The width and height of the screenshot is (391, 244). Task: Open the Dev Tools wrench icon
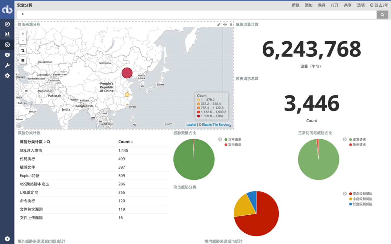click(x=7, y=65)
